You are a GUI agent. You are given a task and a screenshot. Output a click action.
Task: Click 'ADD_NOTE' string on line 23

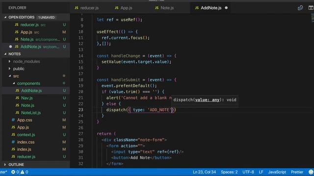point(159,110)
